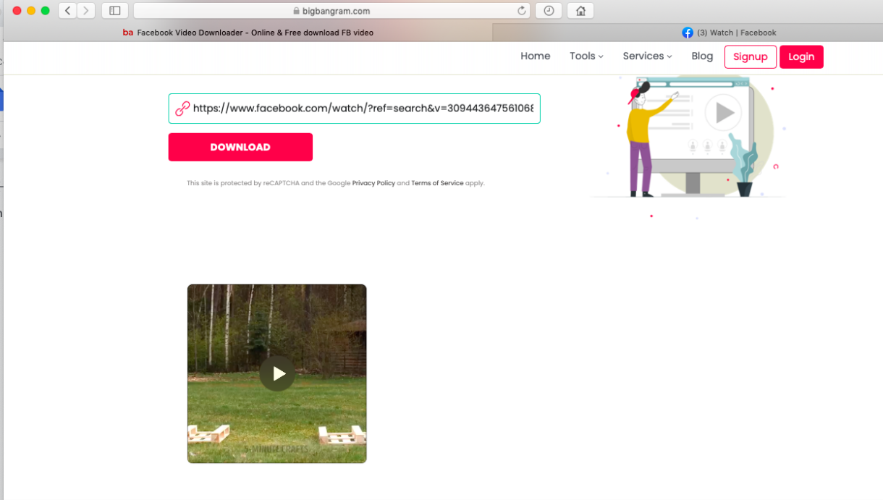Viewport: 883px width, 500px height.
Task: Play the 5-Minute Crafts video preview
Action: tap(277, 374)
